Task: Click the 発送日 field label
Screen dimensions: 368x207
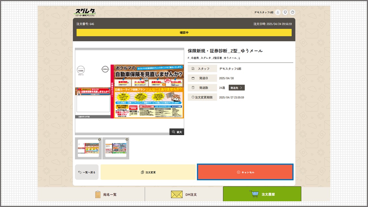Action: point(202,78)
